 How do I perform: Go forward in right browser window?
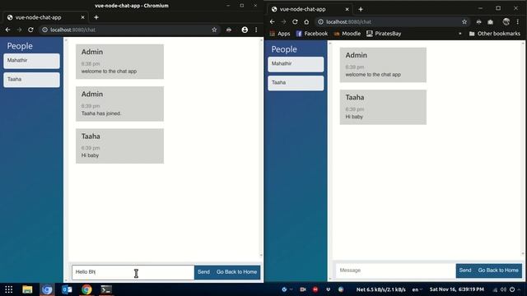[x=283, y=22]
